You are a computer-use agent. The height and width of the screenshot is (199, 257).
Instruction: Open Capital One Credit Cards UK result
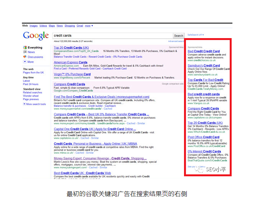pyautogui.click(x=95, y=129)
